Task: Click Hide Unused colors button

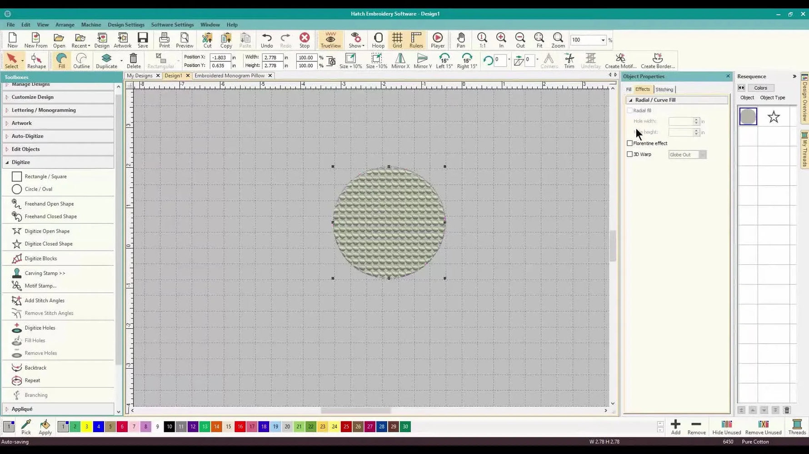Action: pyautogui.click(x=726, y=427)
